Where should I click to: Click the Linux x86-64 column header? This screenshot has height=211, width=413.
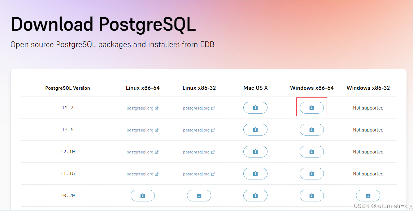[143, 88]
